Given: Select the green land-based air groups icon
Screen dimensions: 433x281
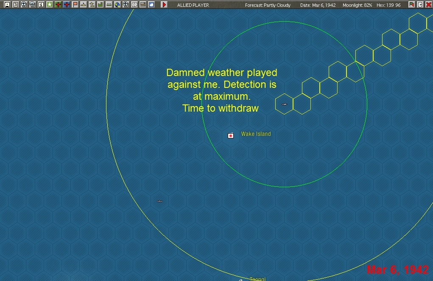Looking at the screenshot, I should [57, 5].
